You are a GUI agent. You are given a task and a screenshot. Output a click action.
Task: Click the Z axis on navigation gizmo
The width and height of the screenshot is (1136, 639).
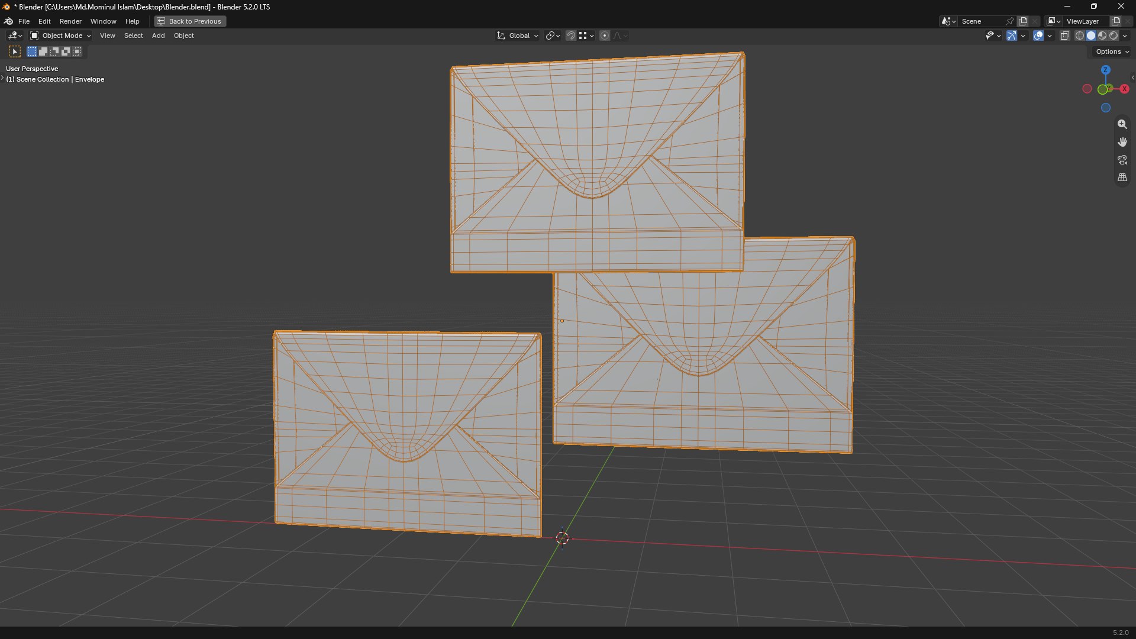point(1105,70)
